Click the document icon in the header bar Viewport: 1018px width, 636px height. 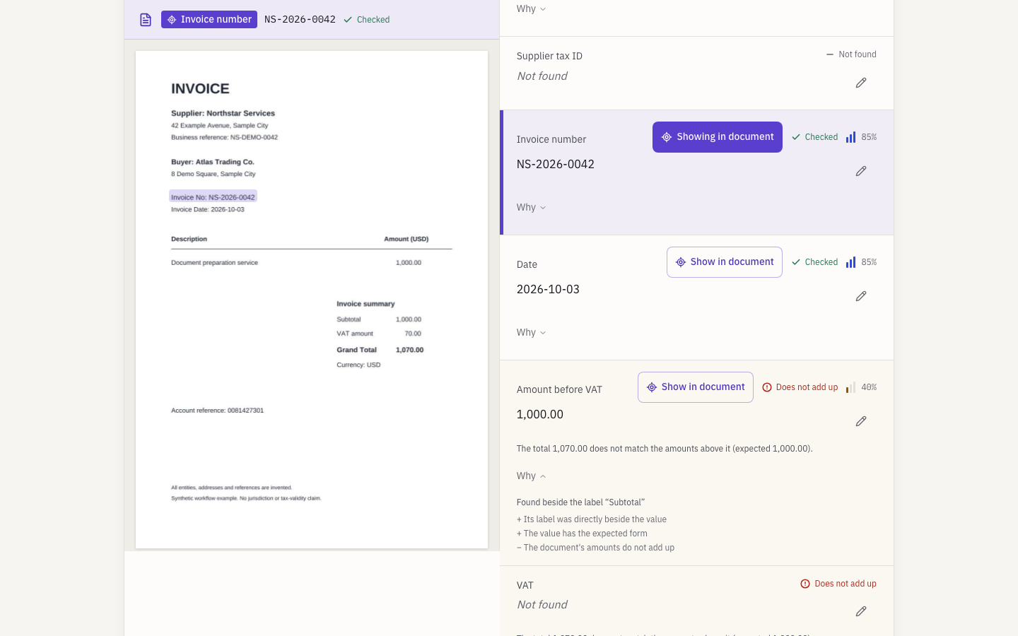click(x=146, y=20)
